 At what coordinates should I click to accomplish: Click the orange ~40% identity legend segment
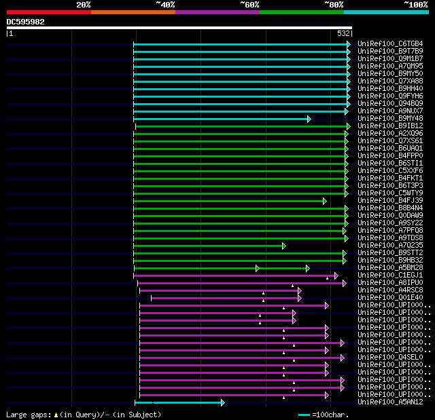click(x=133, y=12)
